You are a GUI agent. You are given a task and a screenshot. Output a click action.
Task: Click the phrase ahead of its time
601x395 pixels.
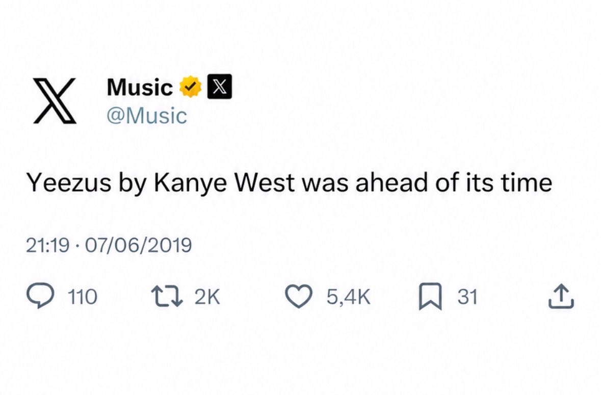pos(454,183)
